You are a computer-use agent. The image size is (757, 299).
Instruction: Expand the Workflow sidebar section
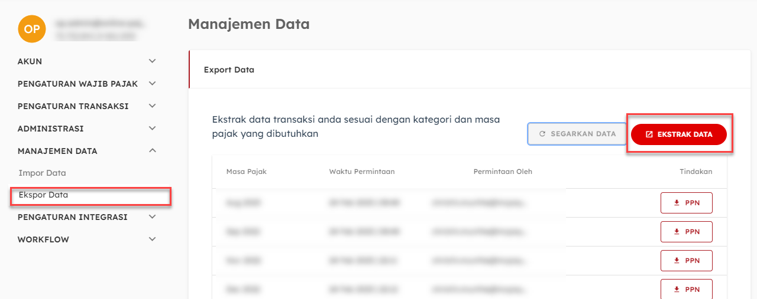pos(152,239)
